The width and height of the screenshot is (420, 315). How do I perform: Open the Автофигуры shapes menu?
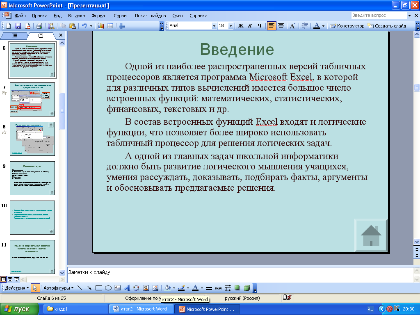click(58, 288)
